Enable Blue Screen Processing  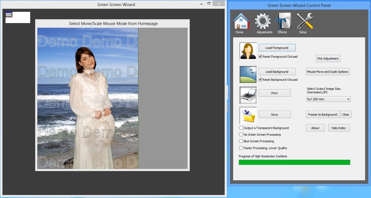point(241,141)
